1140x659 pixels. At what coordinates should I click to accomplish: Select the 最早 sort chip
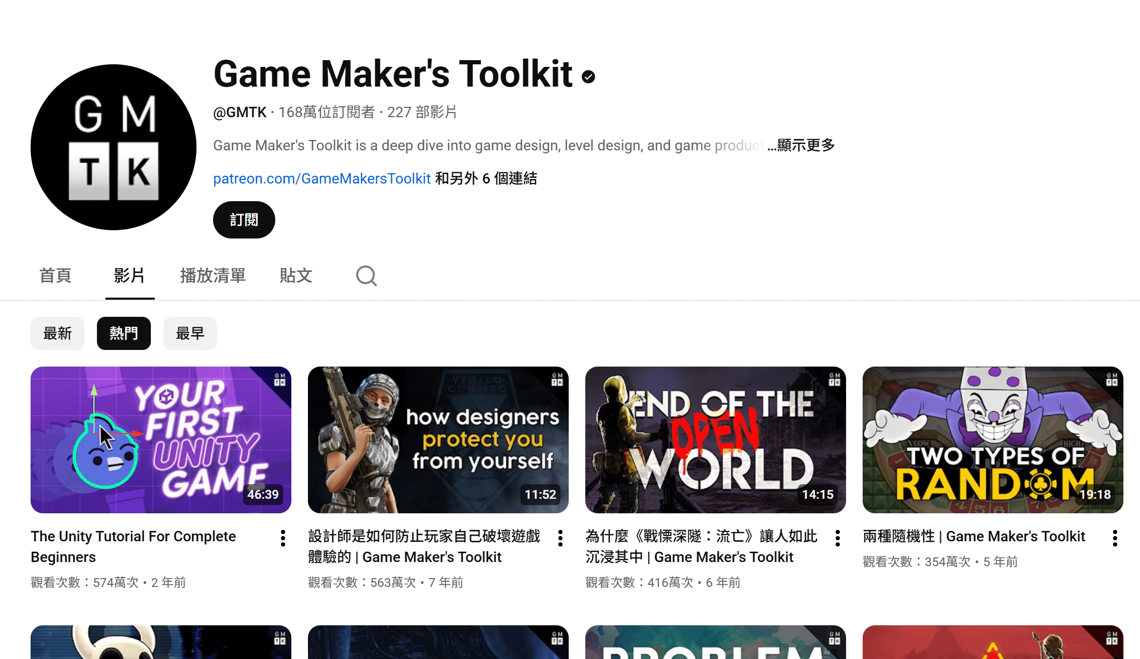click(x=190, y=333)
